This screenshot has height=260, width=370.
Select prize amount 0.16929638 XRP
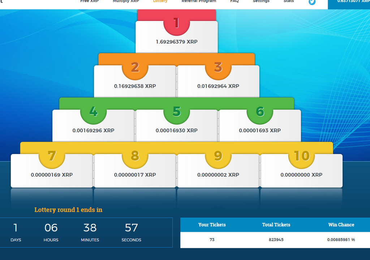[135, 86]
